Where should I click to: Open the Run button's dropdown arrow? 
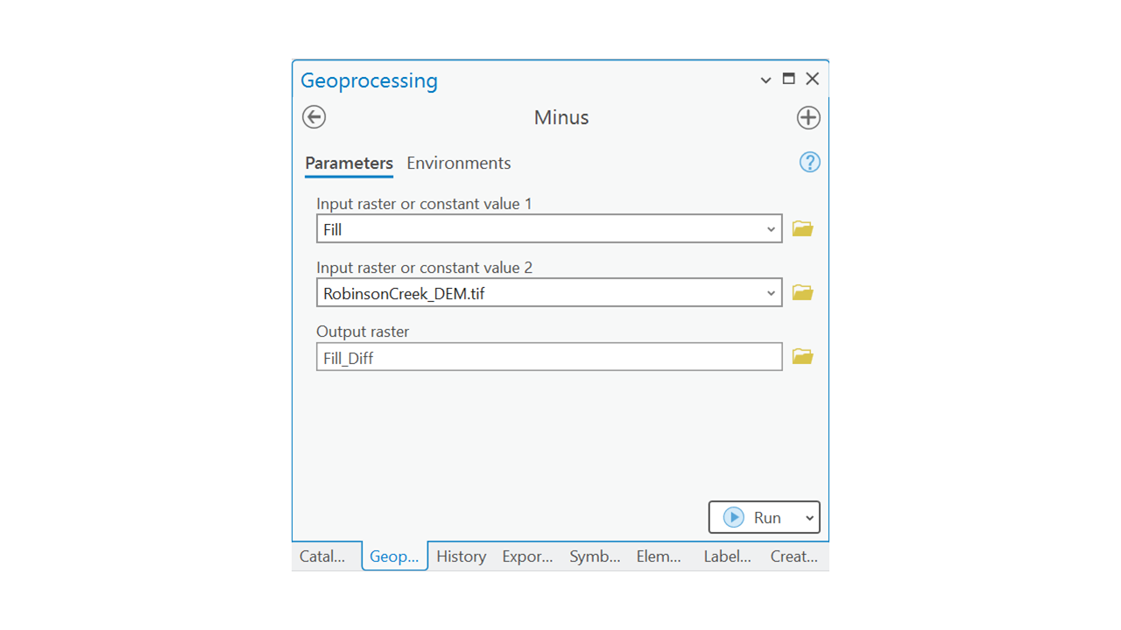pyautogui.click(x=809, y=518)
